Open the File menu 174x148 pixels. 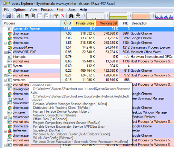(7, 10)
